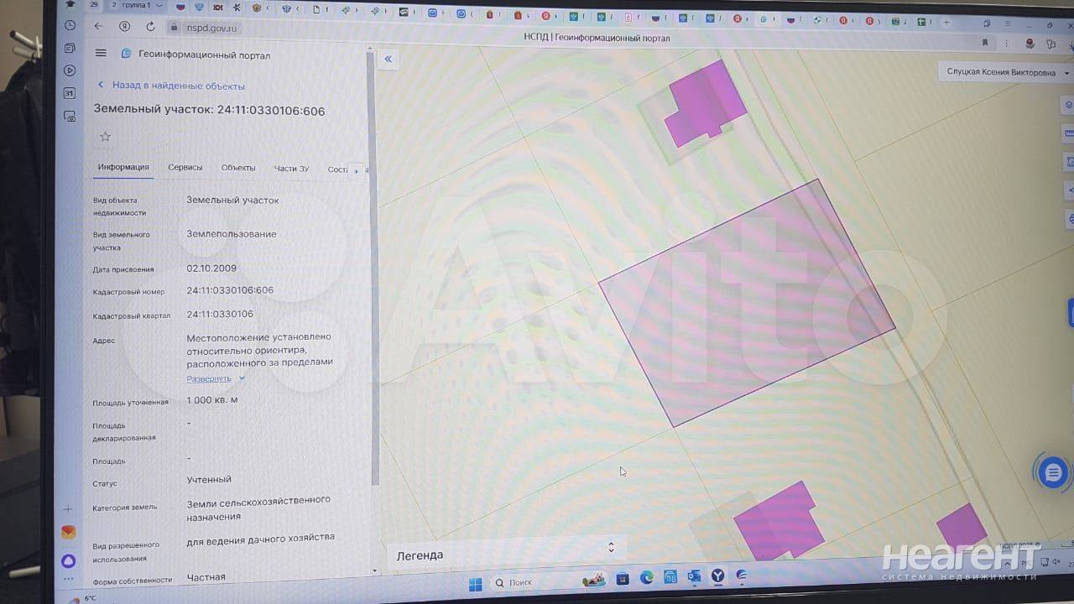Click the browser reload icon
The height and width of the screenshot is (604, 1074).
click(151, 27)
